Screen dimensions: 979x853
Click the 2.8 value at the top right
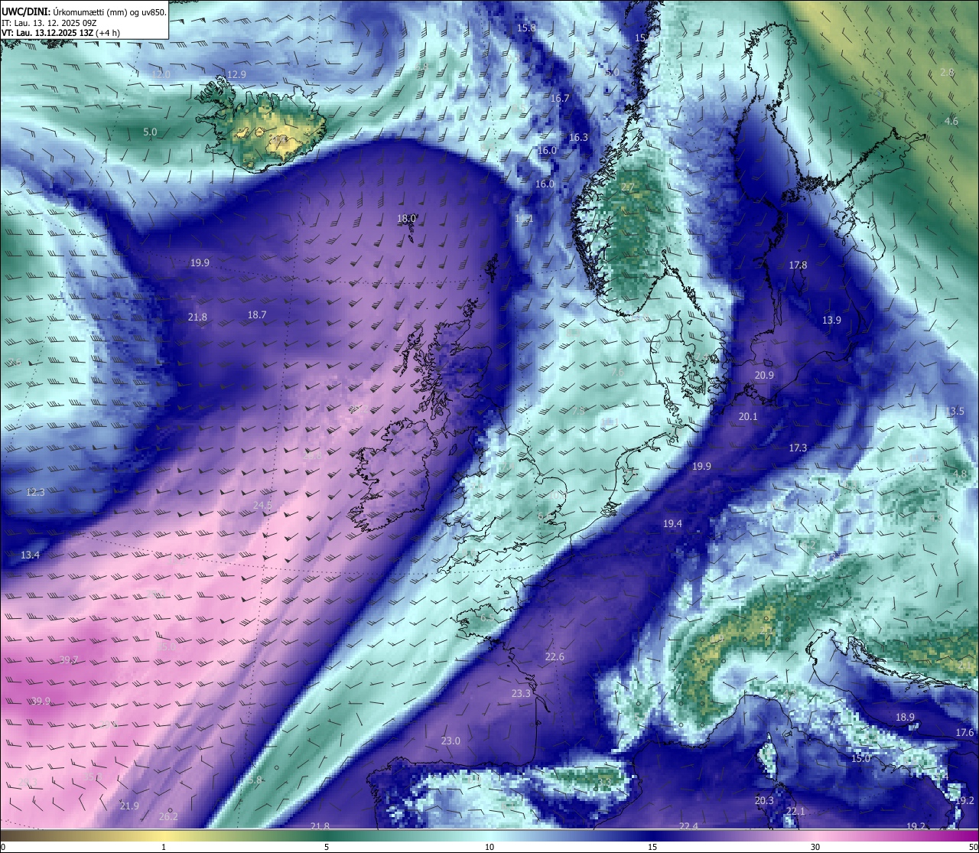click(947, 72)
